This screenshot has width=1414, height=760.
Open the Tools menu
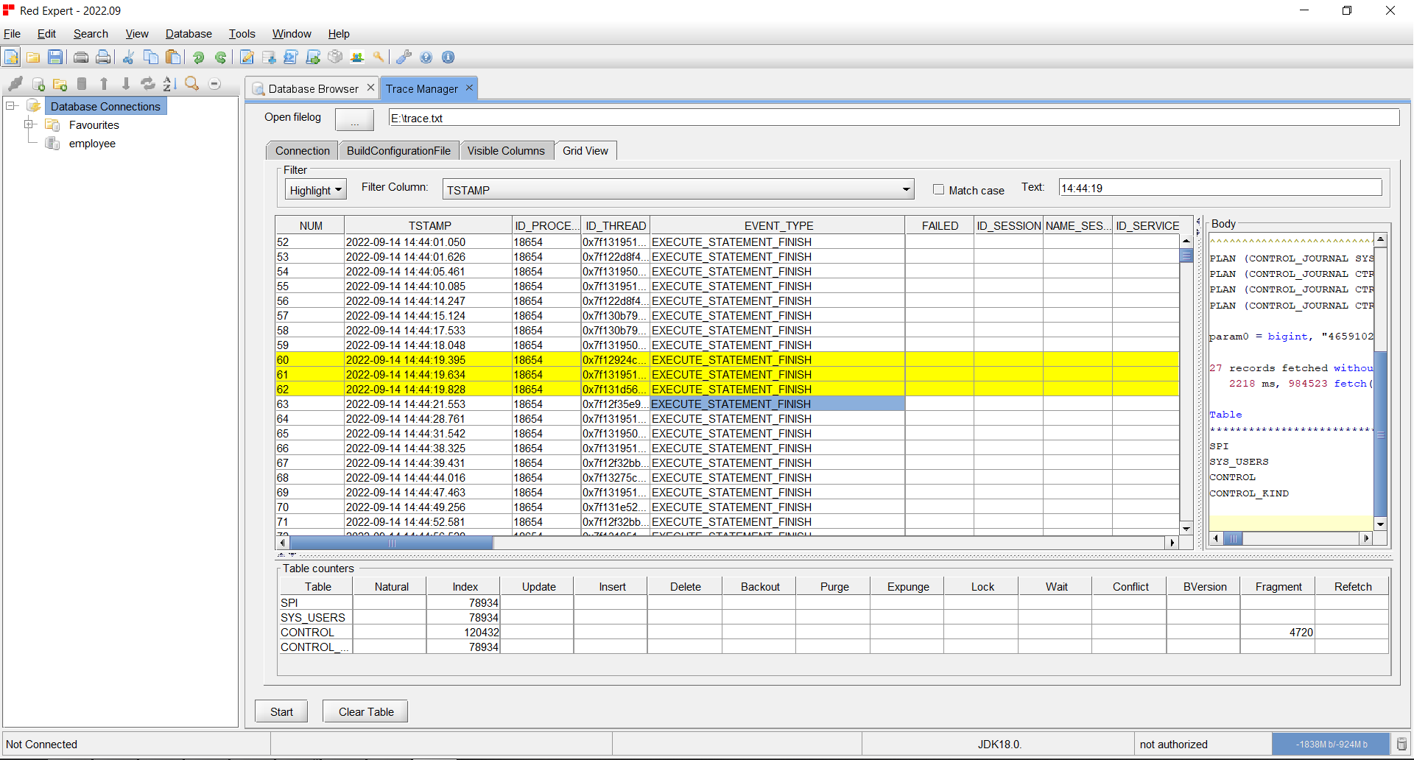click(242, 34)
